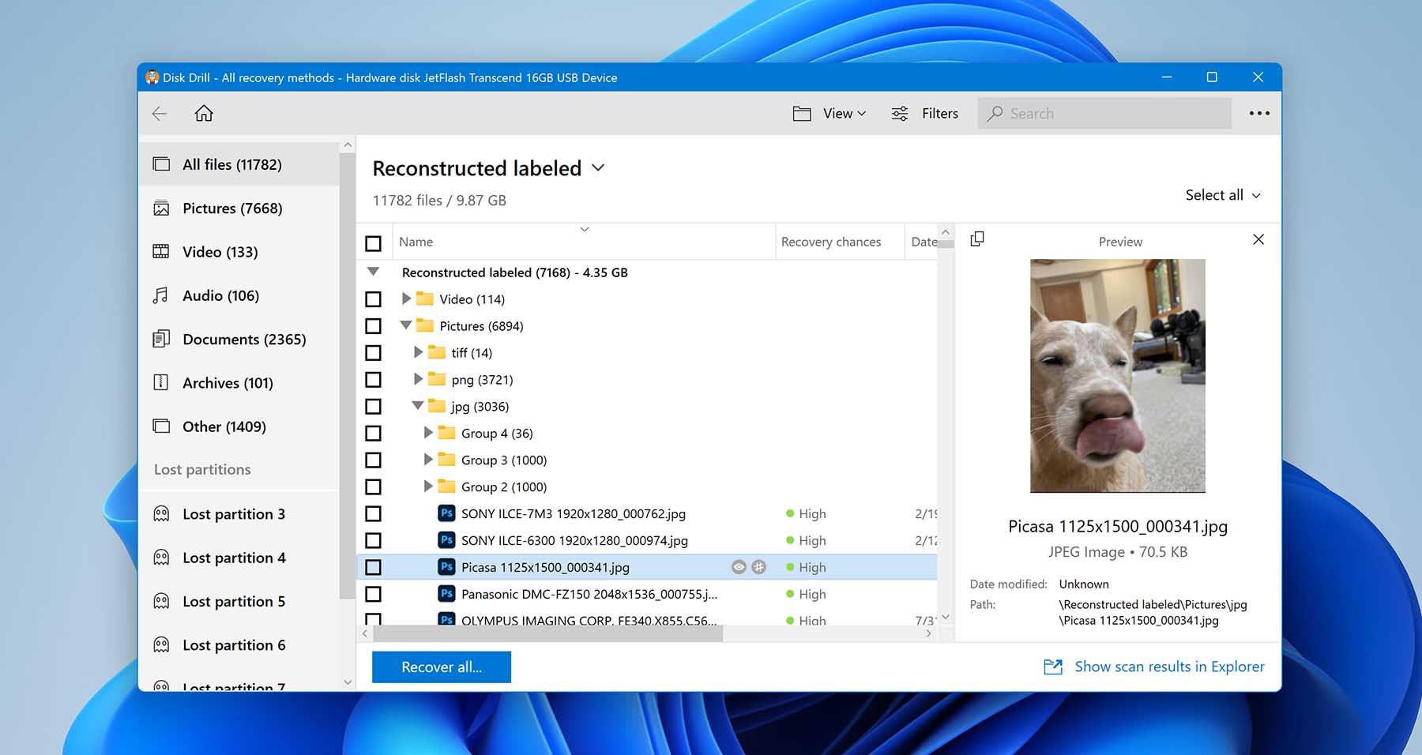Expand the Group 2 (1000) folder
Image resolution: width=1422 pixels, height=755 pixels.
(x=428, y=486)
